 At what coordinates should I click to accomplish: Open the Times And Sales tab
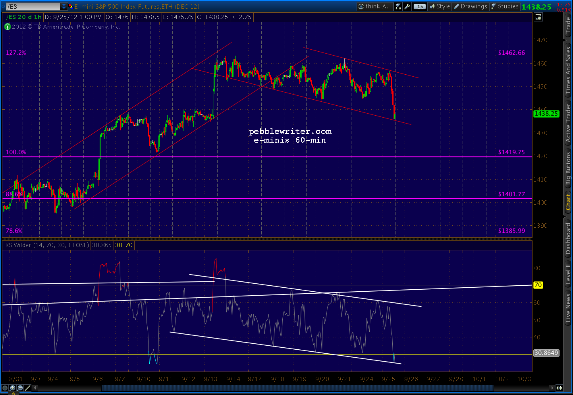point(568,70)
